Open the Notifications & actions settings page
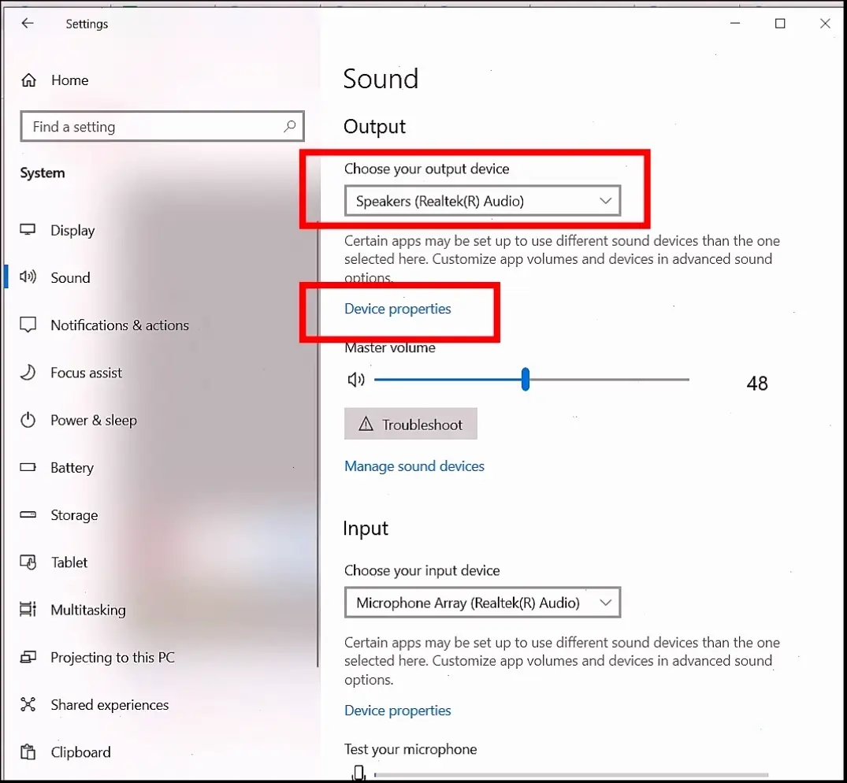The image size is (847, 783). [x=119, y=325]
